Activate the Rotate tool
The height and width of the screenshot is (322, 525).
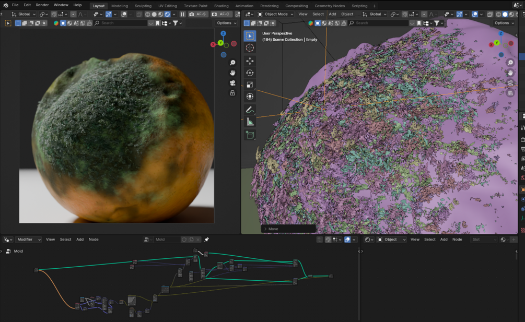[x=250, y=73]
